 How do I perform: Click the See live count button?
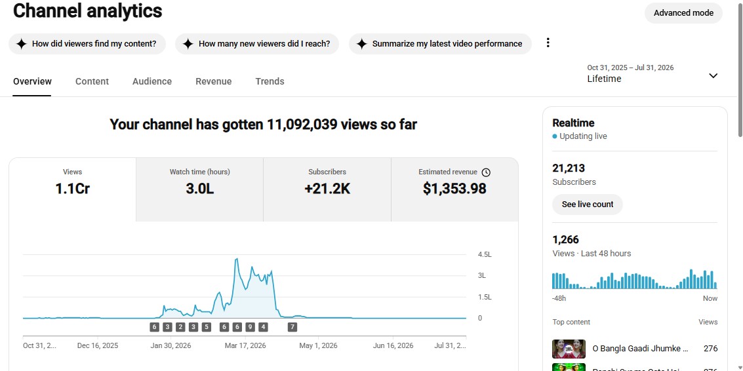coord(588,205)
